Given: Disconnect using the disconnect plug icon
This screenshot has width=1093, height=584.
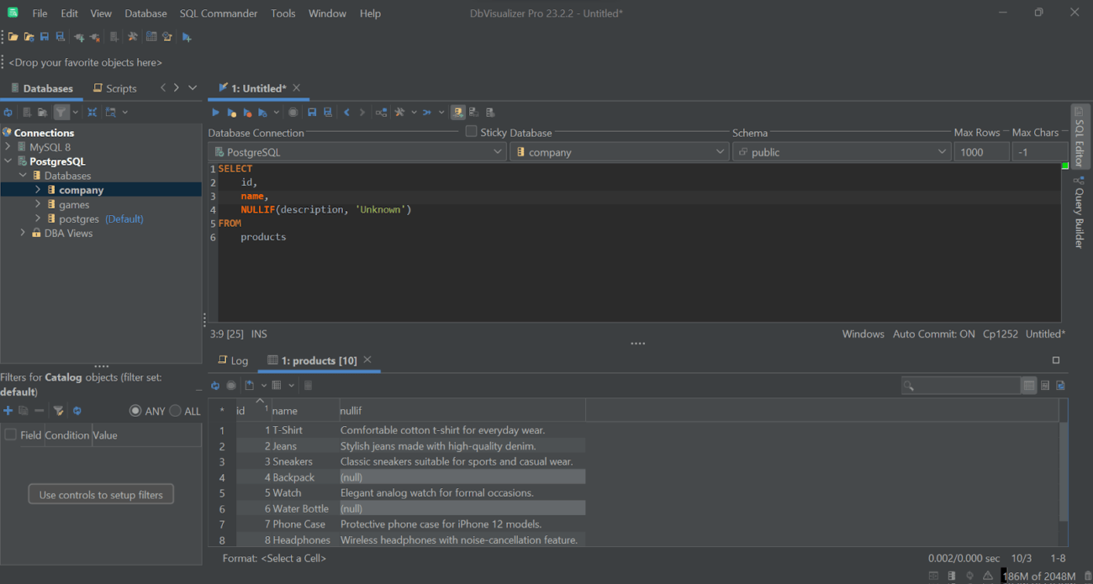Looking at the screenshot, I should (94, 36).
